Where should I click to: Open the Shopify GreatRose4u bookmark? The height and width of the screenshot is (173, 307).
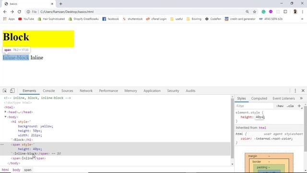[x=83, y=19]
